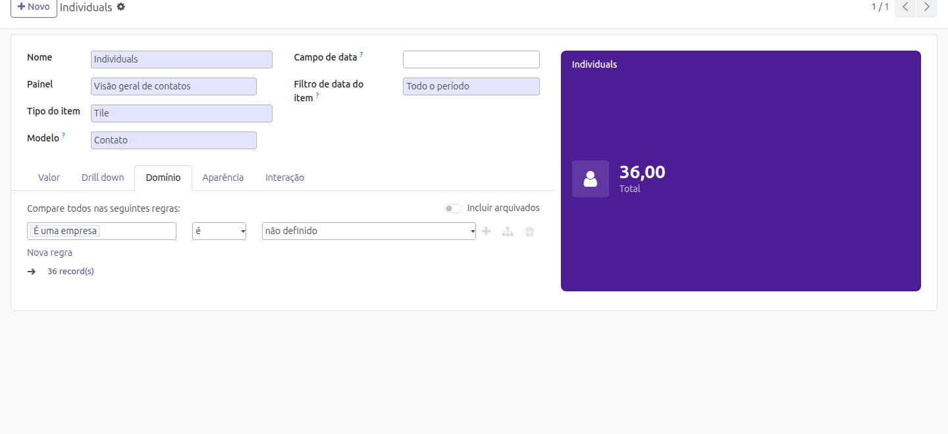The width and height of the screenshot is (948, 434).
Task: Switch to the Valor tab
Action: click(x=49, y=178)
